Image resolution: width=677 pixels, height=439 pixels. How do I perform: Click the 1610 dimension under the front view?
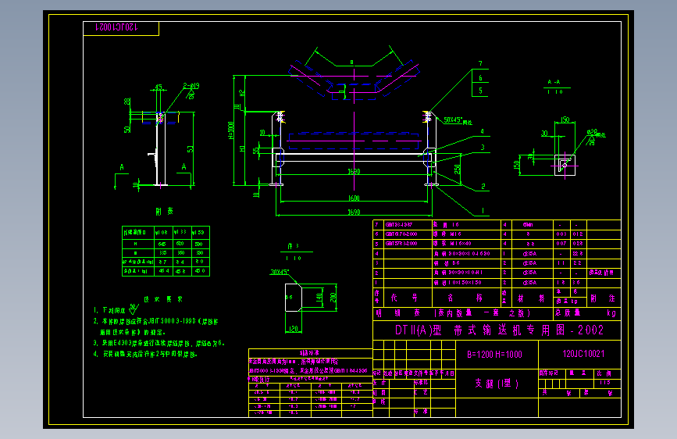coord(354,198)
